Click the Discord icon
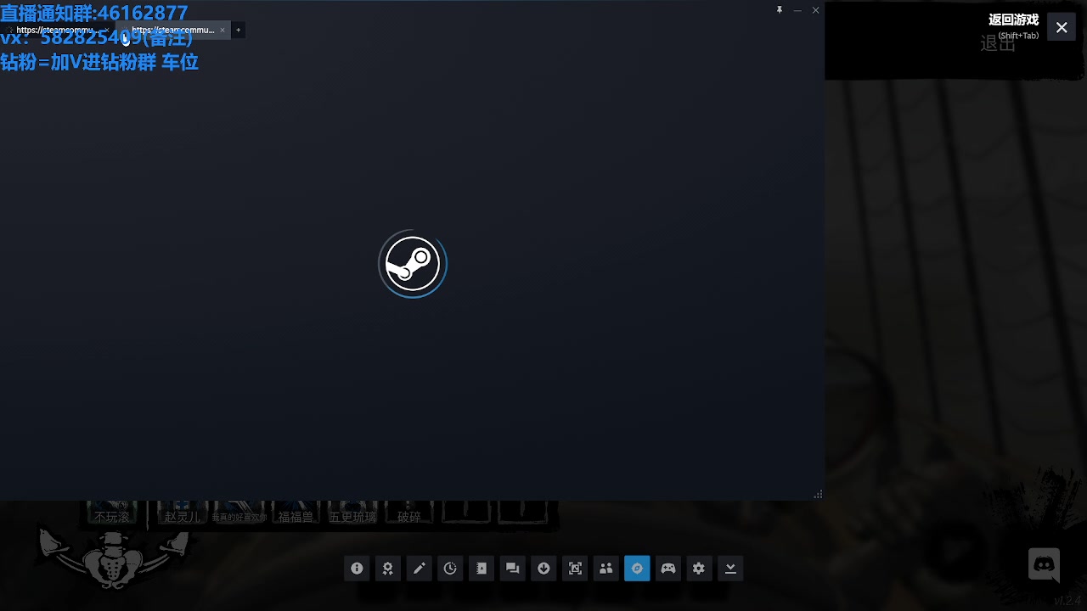 point(1044,564)
